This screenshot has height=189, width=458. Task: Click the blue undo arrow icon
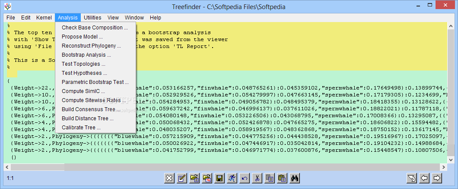click(x=245, y=178)
